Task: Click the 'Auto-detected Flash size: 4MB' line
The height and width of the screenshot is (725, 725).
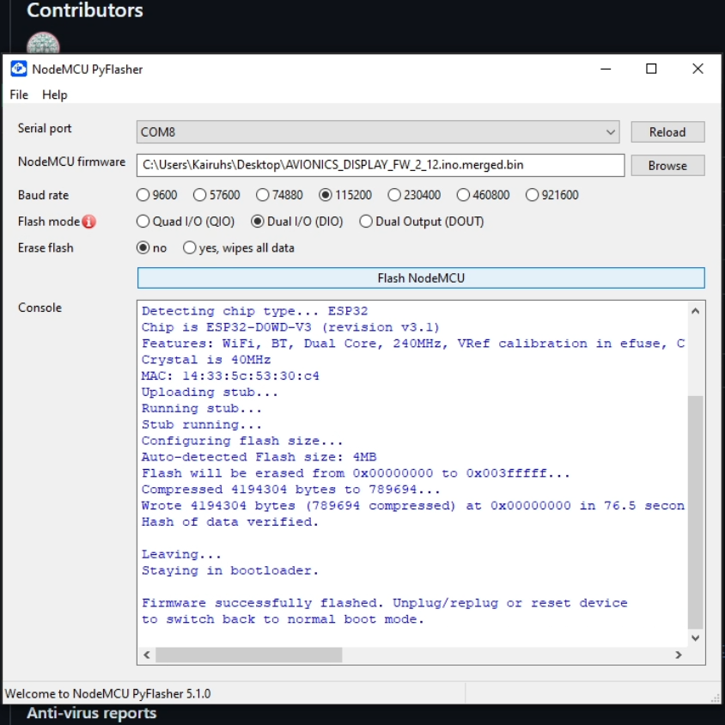Action: pyautogui.click(x=259, y=457)
